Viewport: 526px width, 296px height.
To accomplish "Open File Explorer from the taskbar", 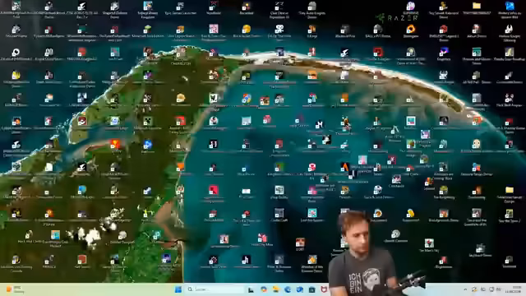I will (276, 289).
